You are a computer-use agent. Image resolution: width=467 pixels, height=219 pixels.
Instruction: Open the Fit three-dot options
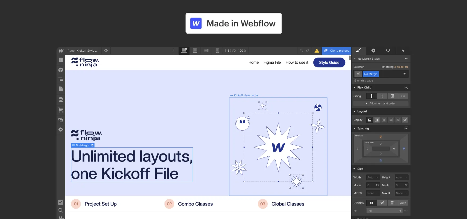coord(406,211)
